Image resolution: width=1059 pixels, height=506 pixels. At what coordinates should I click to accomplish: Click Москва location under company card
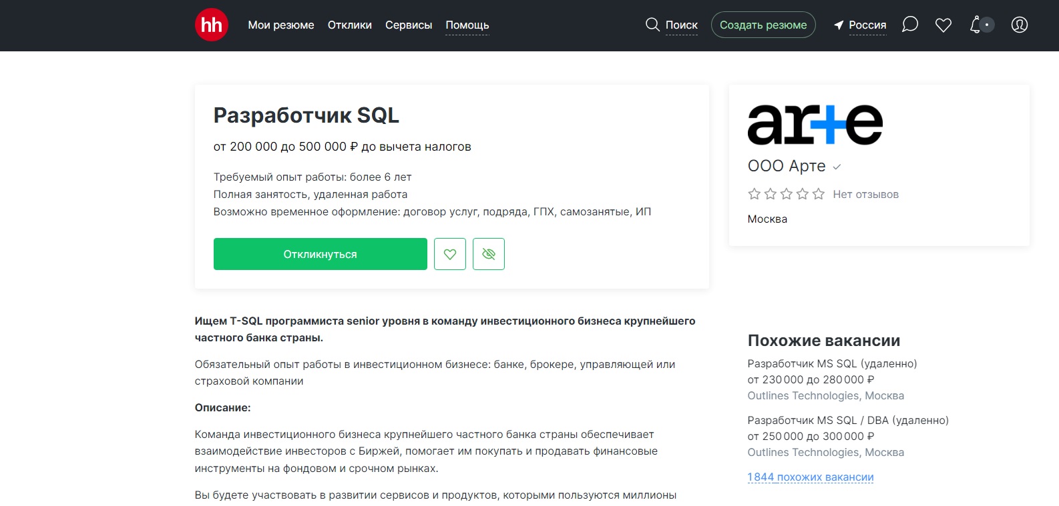(x=767, y=219)
